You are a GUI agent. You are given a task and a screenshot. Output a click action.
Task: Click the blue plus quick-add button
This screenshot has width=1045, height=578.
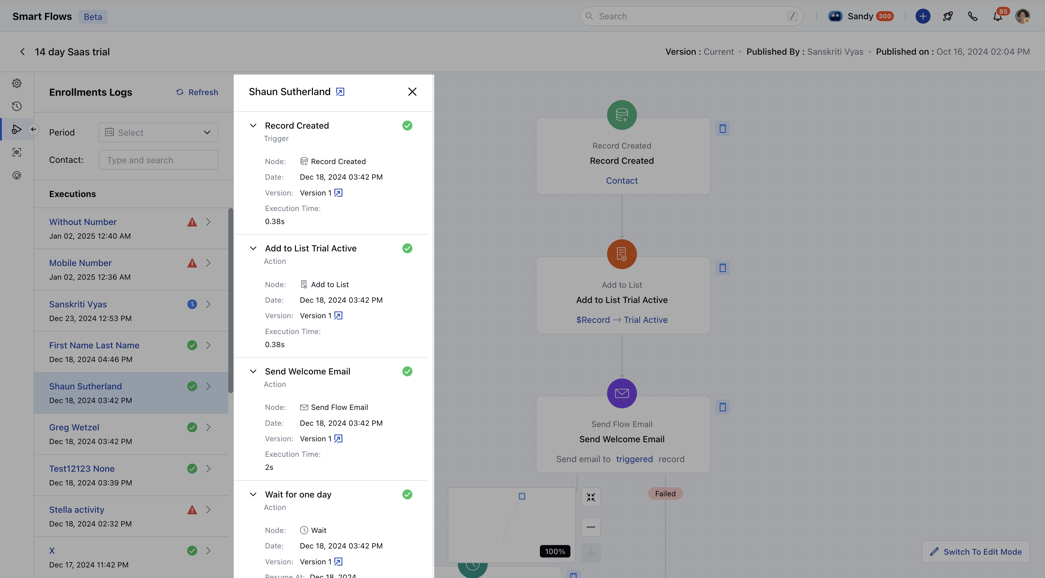click(922, 16)
